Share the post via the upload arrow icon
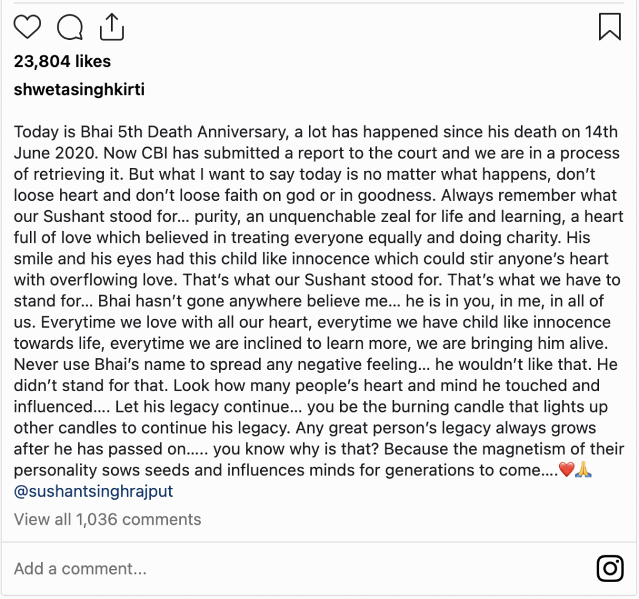Viewport: 639px width, 599px height. point(112,27)
